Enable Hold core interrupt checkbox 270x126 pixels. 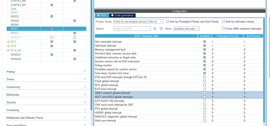click(205, 121)
